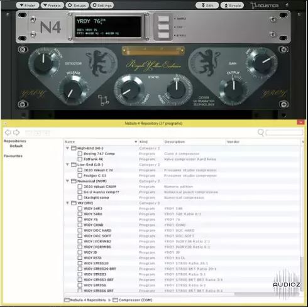Click the Name column sort arrow
The width and height of the screenshot is (308, 307).
coord(136,142)
